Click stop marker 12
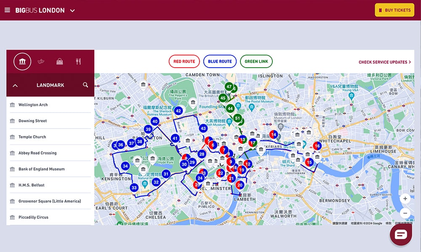Screen dimensions: 421x252 248,164
